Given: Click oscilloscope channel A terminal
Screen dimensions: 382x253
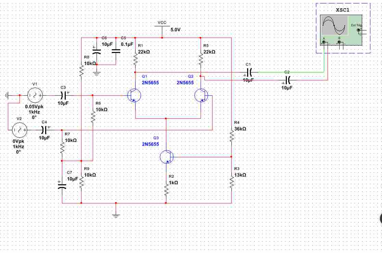Looking at the screenshot, I should pos(324,42).
